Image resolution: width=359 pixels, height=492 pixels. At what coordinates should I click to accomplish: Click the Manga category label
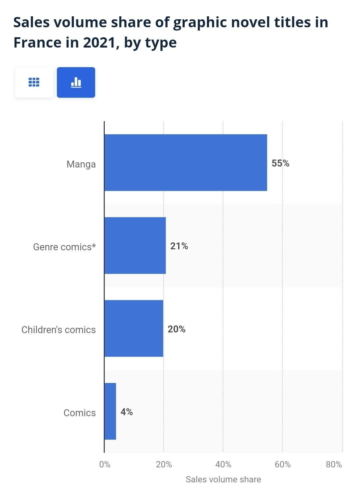81,164
